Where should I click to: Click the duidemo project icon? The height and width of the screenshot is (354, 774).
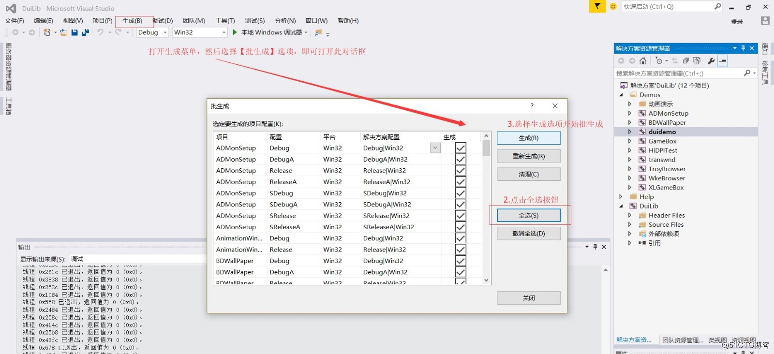tap(642, 132)
